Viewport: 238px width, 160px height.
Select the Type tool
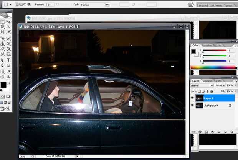click(8, 60)
